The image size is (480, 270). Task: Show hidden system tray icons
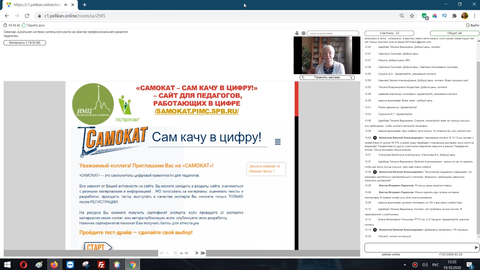point(405,265)
